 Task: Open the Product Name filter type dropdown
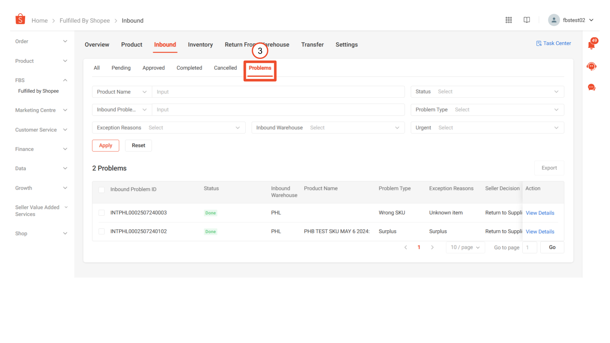(122, 92)
